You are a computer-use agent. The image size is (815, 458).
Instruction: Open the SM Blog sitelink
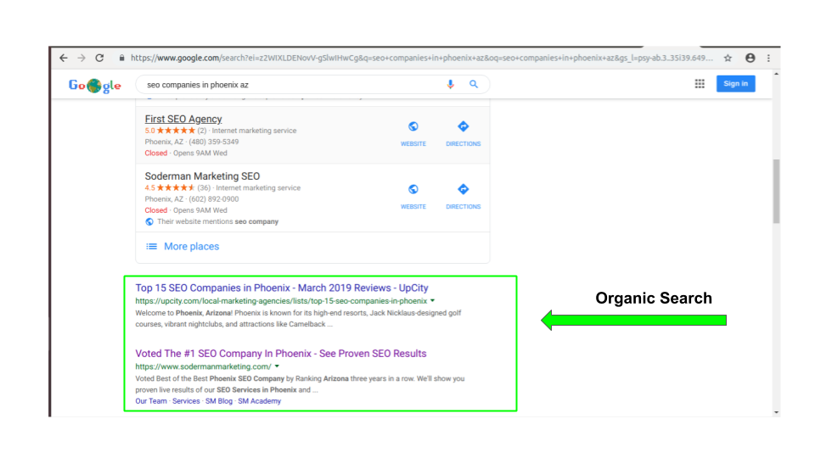[219, 401]
